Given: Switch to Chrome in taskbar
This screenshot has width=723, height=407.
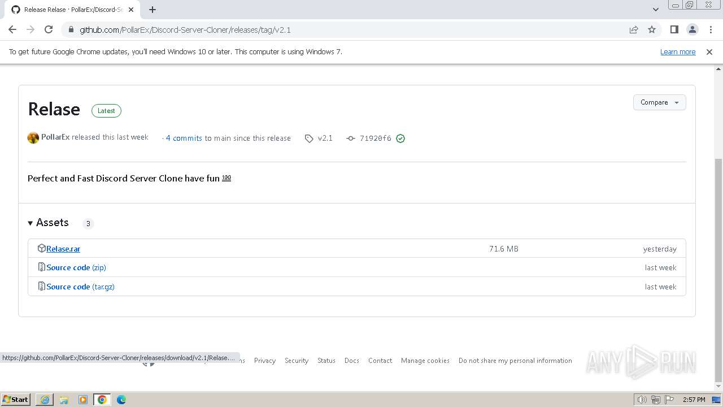Looking at the screenshot, I should 102,400.
